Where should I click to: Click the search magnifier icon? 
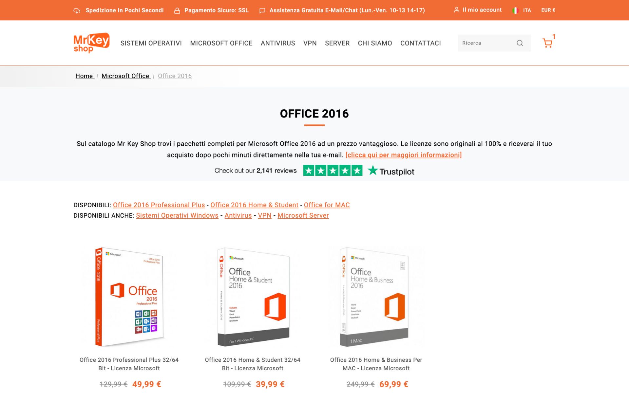(520, 43)
